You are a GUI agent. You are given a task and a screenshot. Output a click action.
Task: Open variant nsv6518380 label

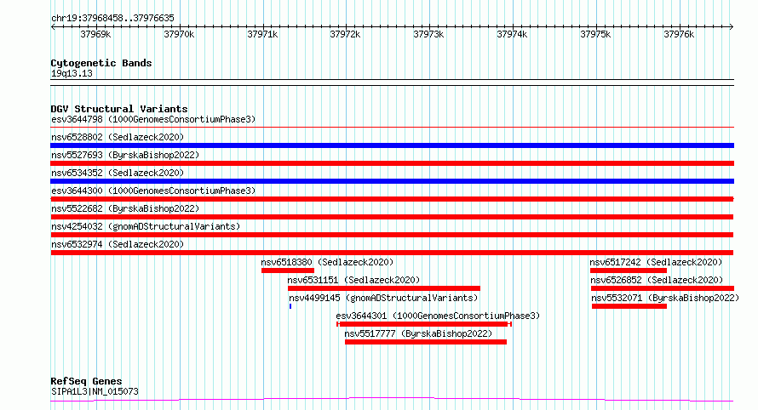click(327, 262)
